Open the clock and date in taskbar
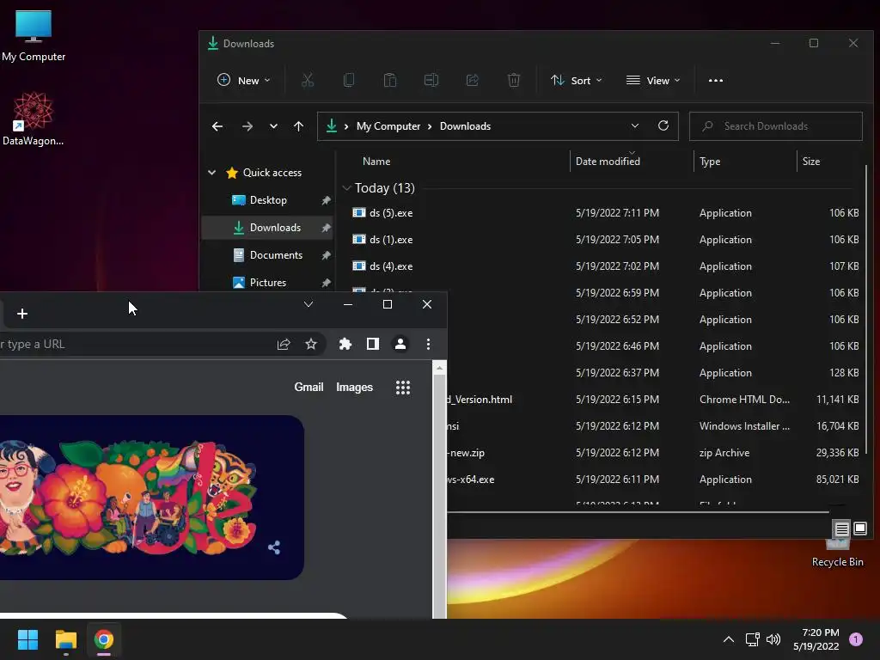Viewport: 880px width, 660px height. tap(816, 639)
